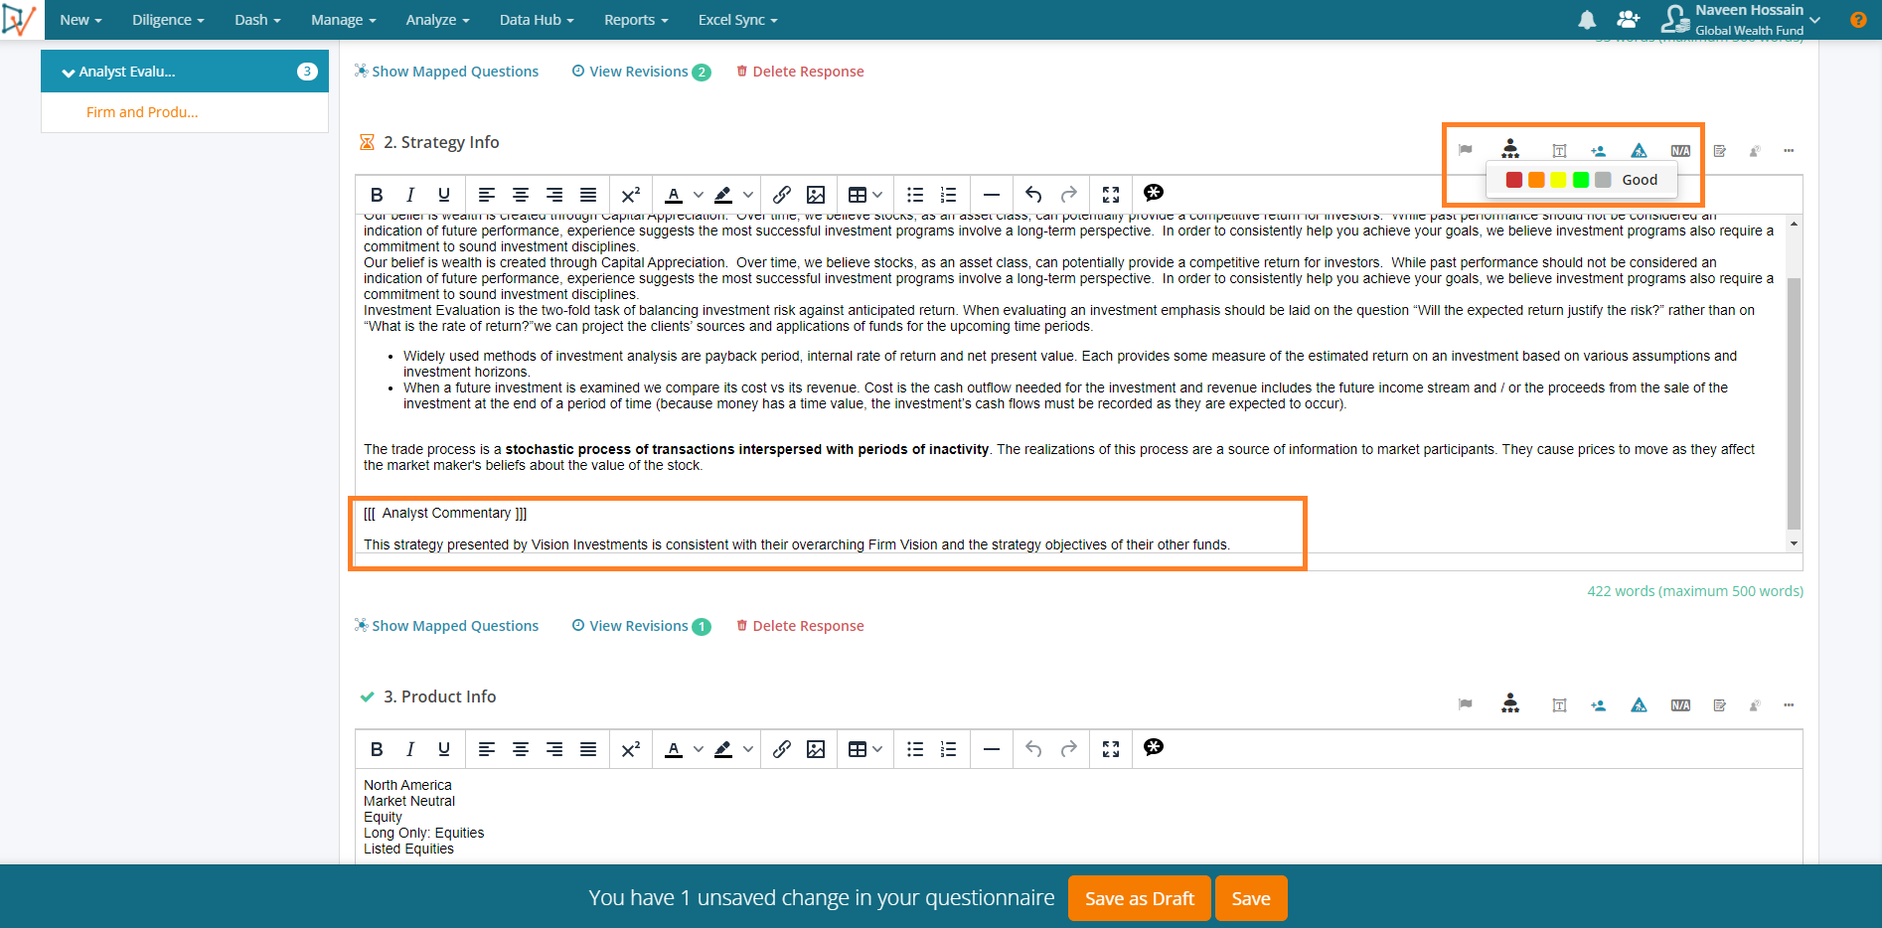Open the Data Hub menu
The width and height of the screenshot is (1882, 928).
click(537, 20)
